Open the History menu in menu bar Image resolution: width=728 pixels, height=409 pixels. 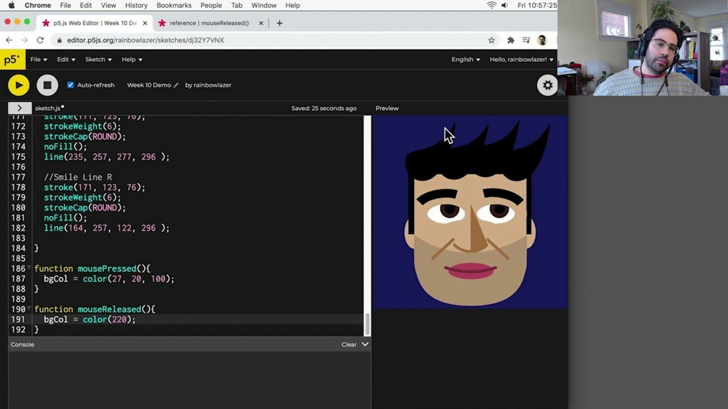[x=136, y=5]
